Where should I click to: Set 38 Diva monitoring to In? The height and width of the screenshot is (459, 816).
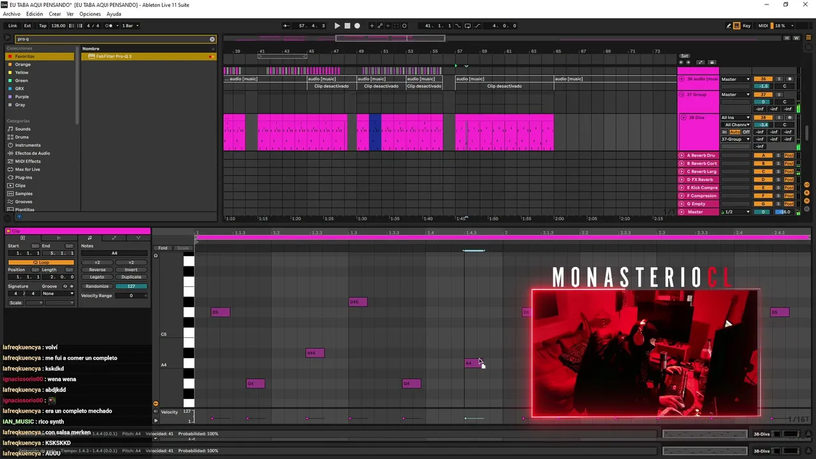point(724,132)
